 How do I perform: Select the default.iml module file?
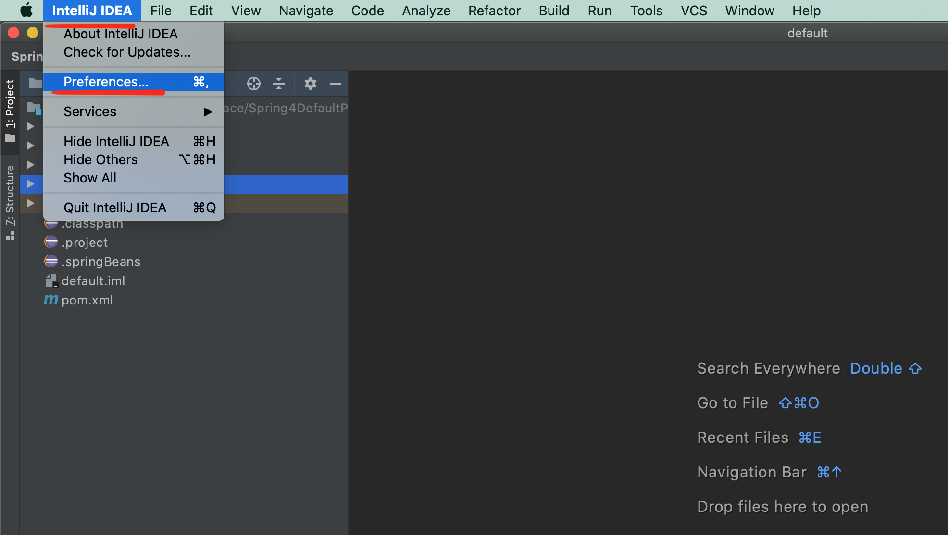coord(93,281)
